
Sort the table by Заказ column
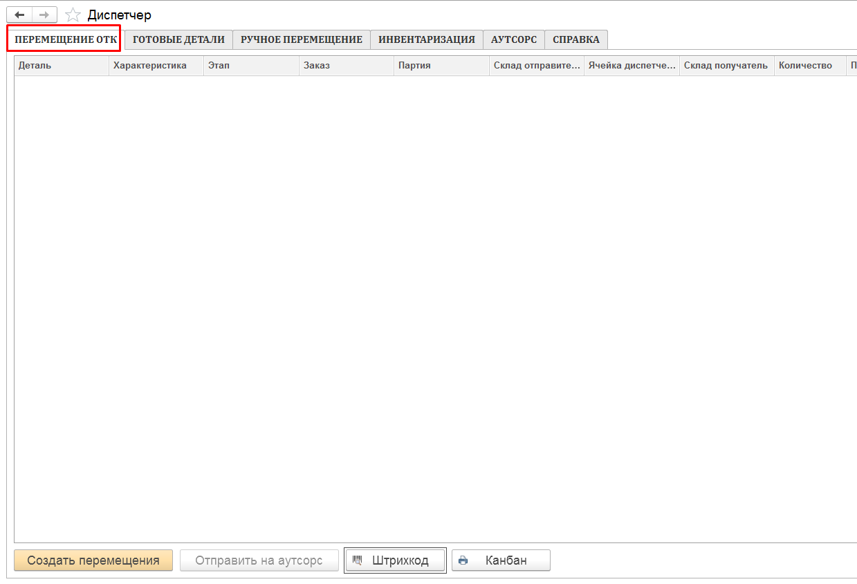tap(347, 66)
